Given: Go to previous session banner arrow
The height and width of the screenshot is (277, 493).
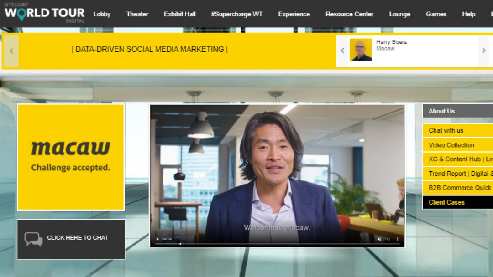Looking at the screenshot, I should coord(11,51).
